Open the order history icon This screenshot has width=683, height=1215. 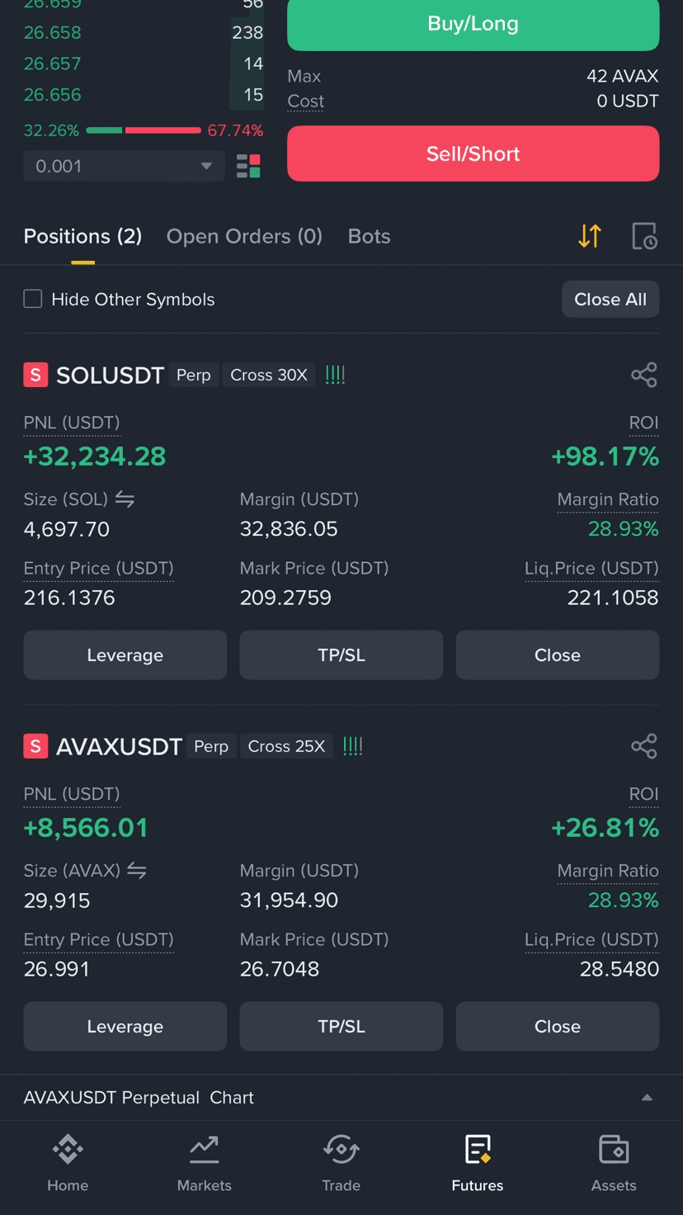pos(644,236)
